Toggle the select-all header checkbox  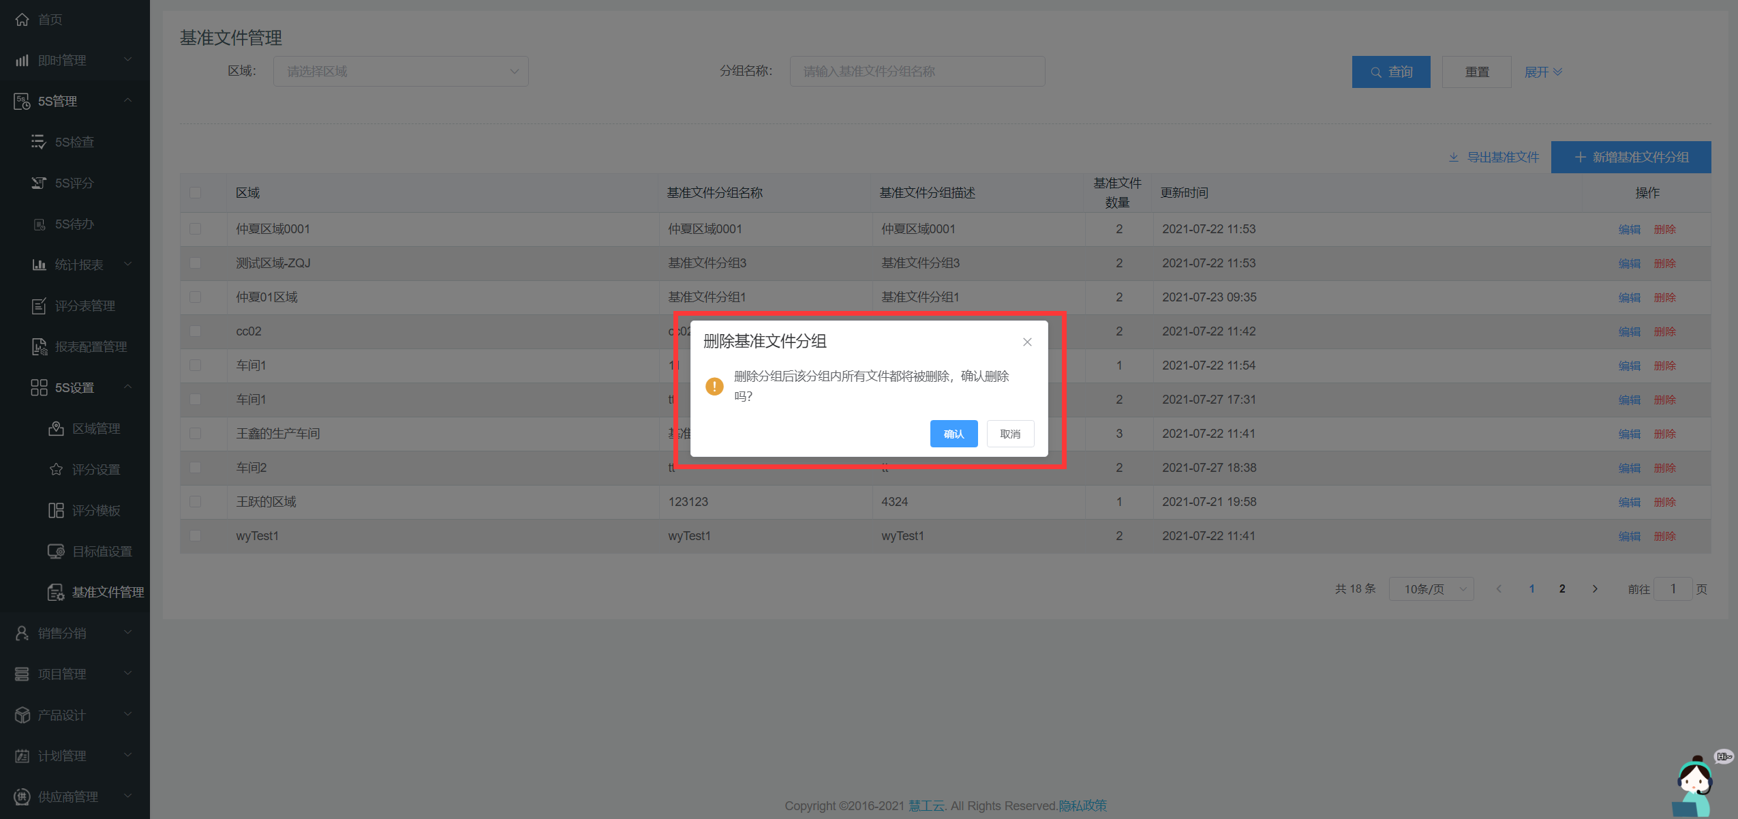[x=196, y=192]
